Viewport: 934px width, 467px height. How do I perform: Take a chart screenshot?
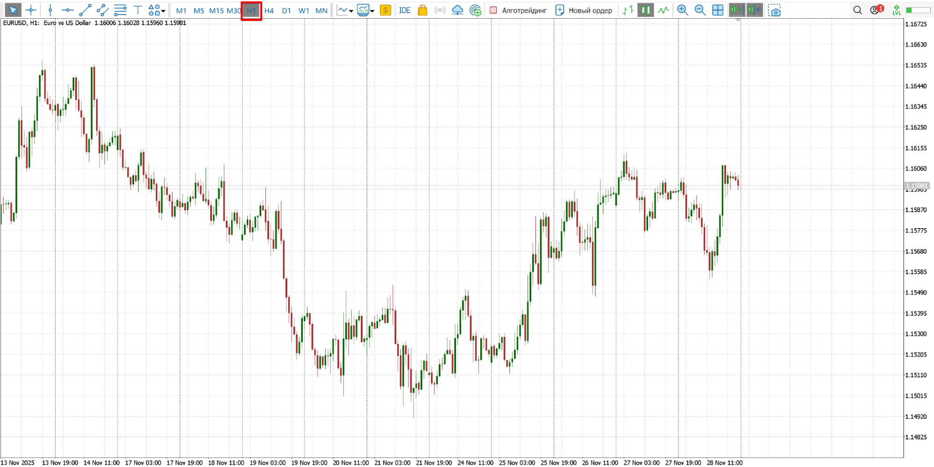tap(775, 10)
